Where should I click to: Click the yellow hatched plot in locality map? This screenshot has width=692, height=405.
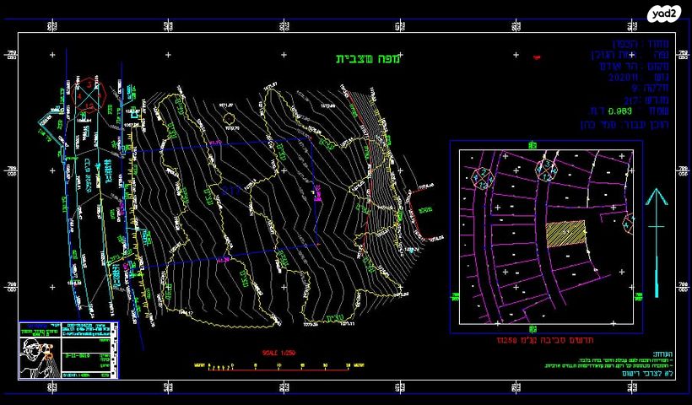[x=565, y=234]
